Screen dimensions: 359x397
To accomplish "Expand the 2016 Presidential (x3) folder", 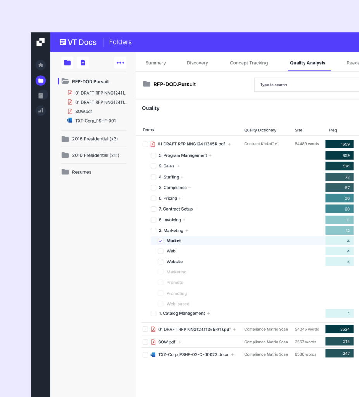I will pos(95,139).
